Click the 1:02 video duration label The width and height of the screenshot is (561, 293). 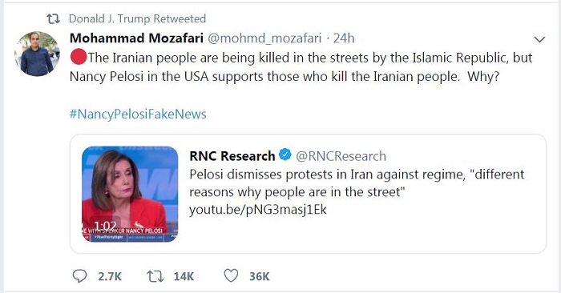(x=105, y=226)
